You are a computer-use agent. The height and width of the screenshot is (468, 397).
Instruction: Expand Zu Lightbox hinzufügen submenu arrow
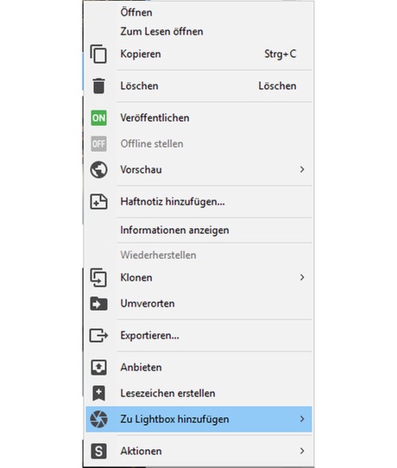[302, 419]
